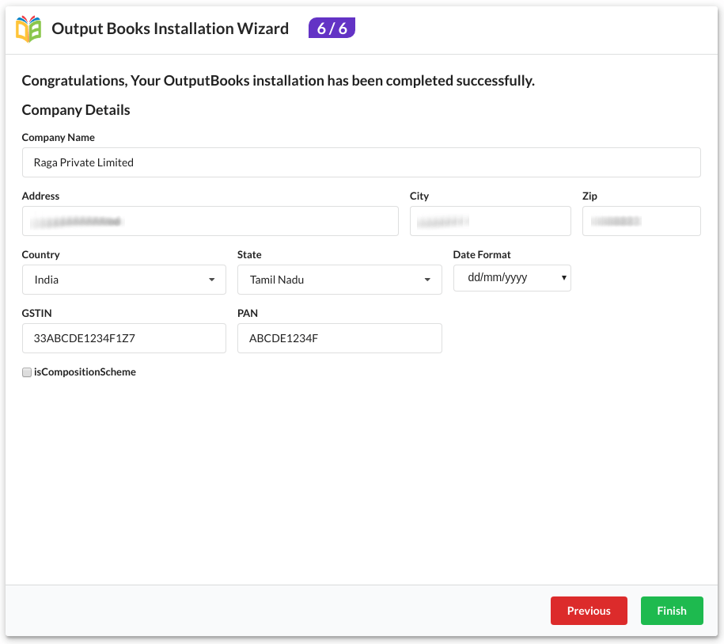Open the Date Format dd/mm/yyyy dropdown

pos(512,278)
